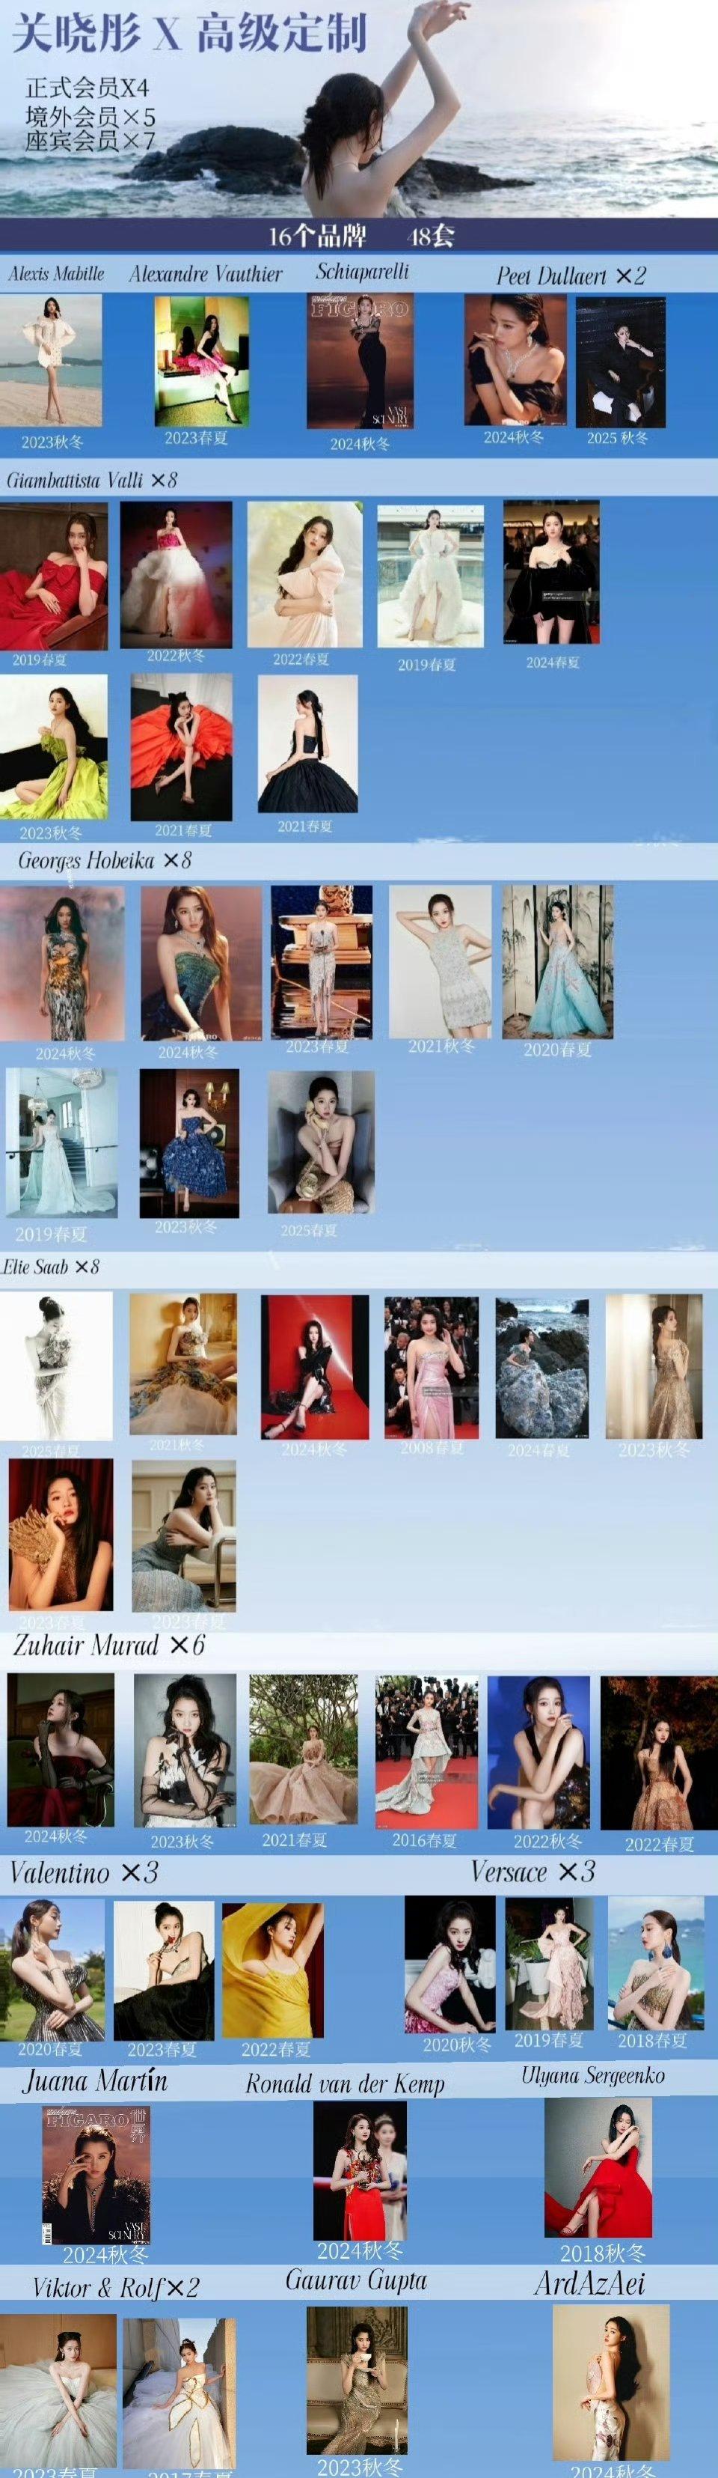Open the Juana Martín Figaro cover

click(95, 2175)
